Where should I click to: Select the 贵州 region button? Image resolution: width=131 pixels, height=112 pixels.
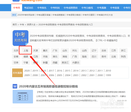click(104, 57)
